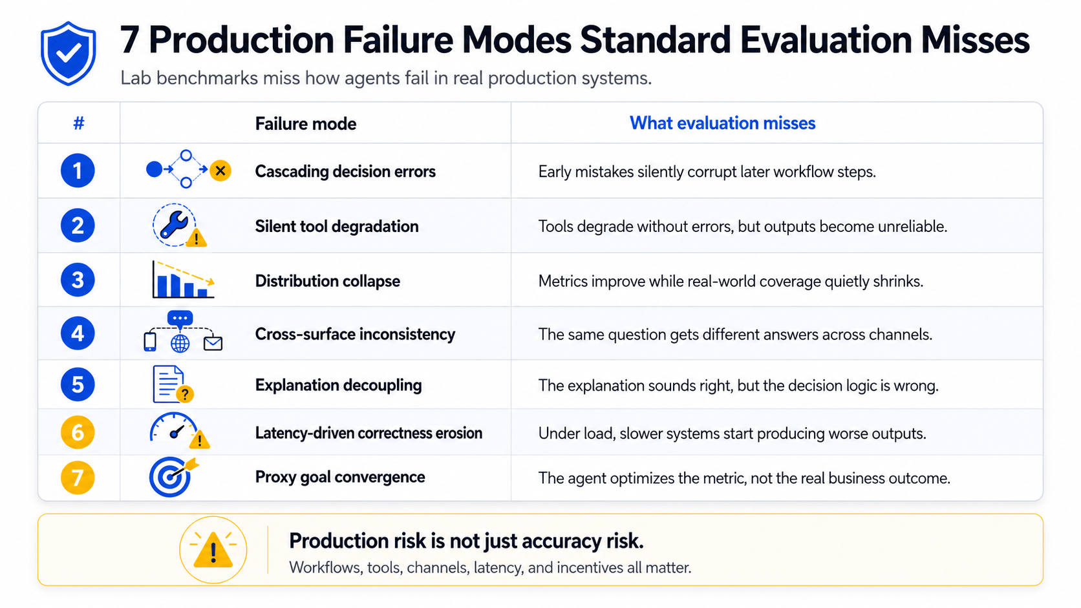
Task: Click the 'Silent tool degradation' label
Action: (x=337, y=226)
